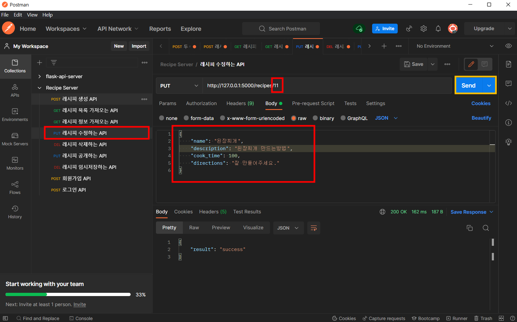Expand the flask-api-server collection

pos(40,77)
